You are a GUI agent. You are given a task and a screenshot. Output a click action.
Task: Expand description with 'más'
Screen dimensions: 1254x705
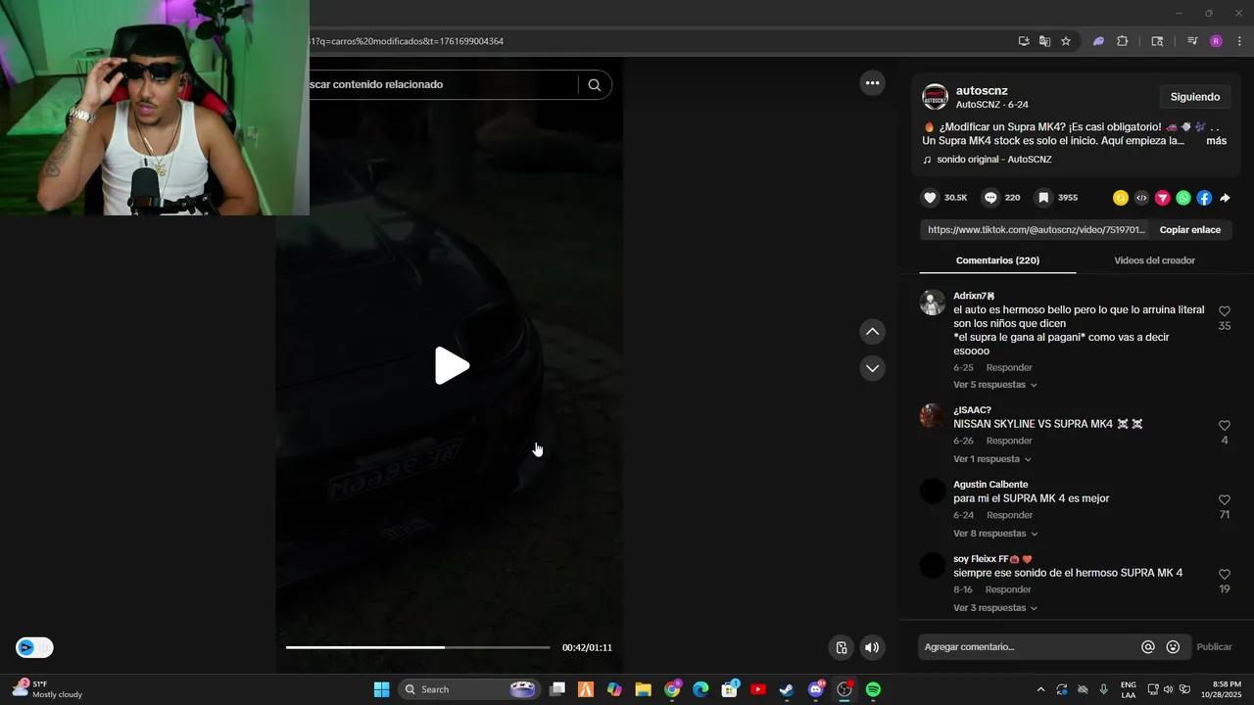(x=1216, y=141)
